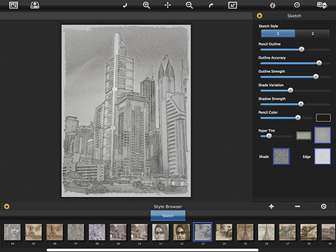336x252 pixels.
Task: Zoom out of the sketch preview
Action: pos(189,5)
